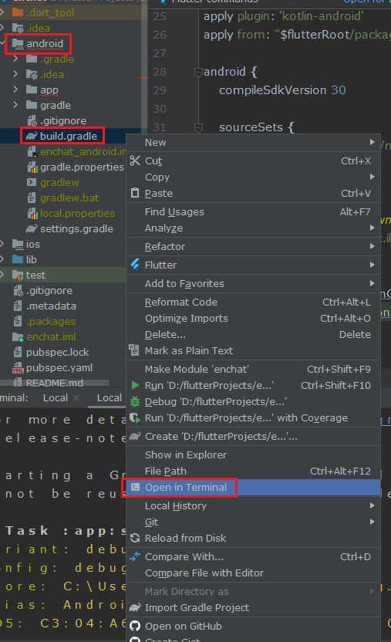Viewport: 391px width, 642px height.
Task: Select gradlew.bat in project tree
Action: 69,198
